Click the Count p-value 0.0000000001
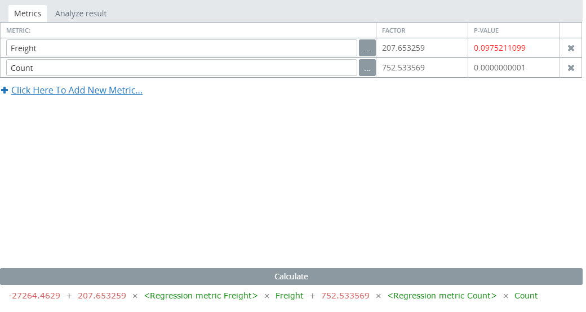This screenshot has width=586, height=312. coord(499,68)
